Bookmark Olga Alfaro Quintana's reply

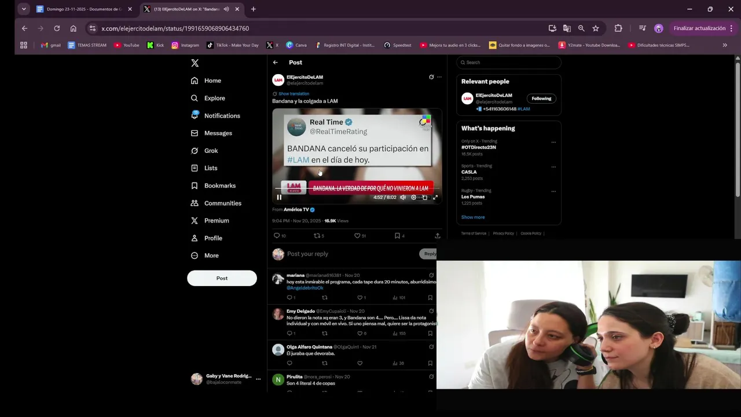(x=430, y=363)
